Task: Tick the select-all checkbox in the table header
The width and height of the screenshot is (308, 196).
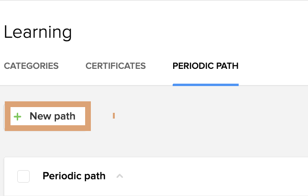Action: [x=23, y=176]
